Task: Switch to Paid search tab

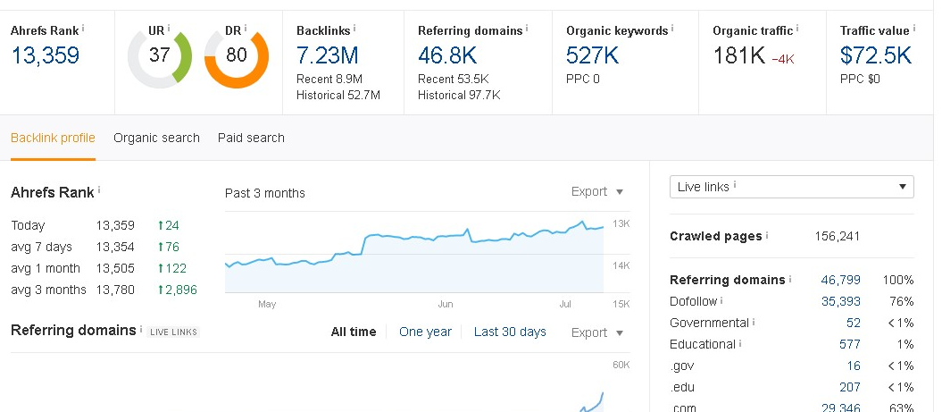Action: tap(251, 138)
